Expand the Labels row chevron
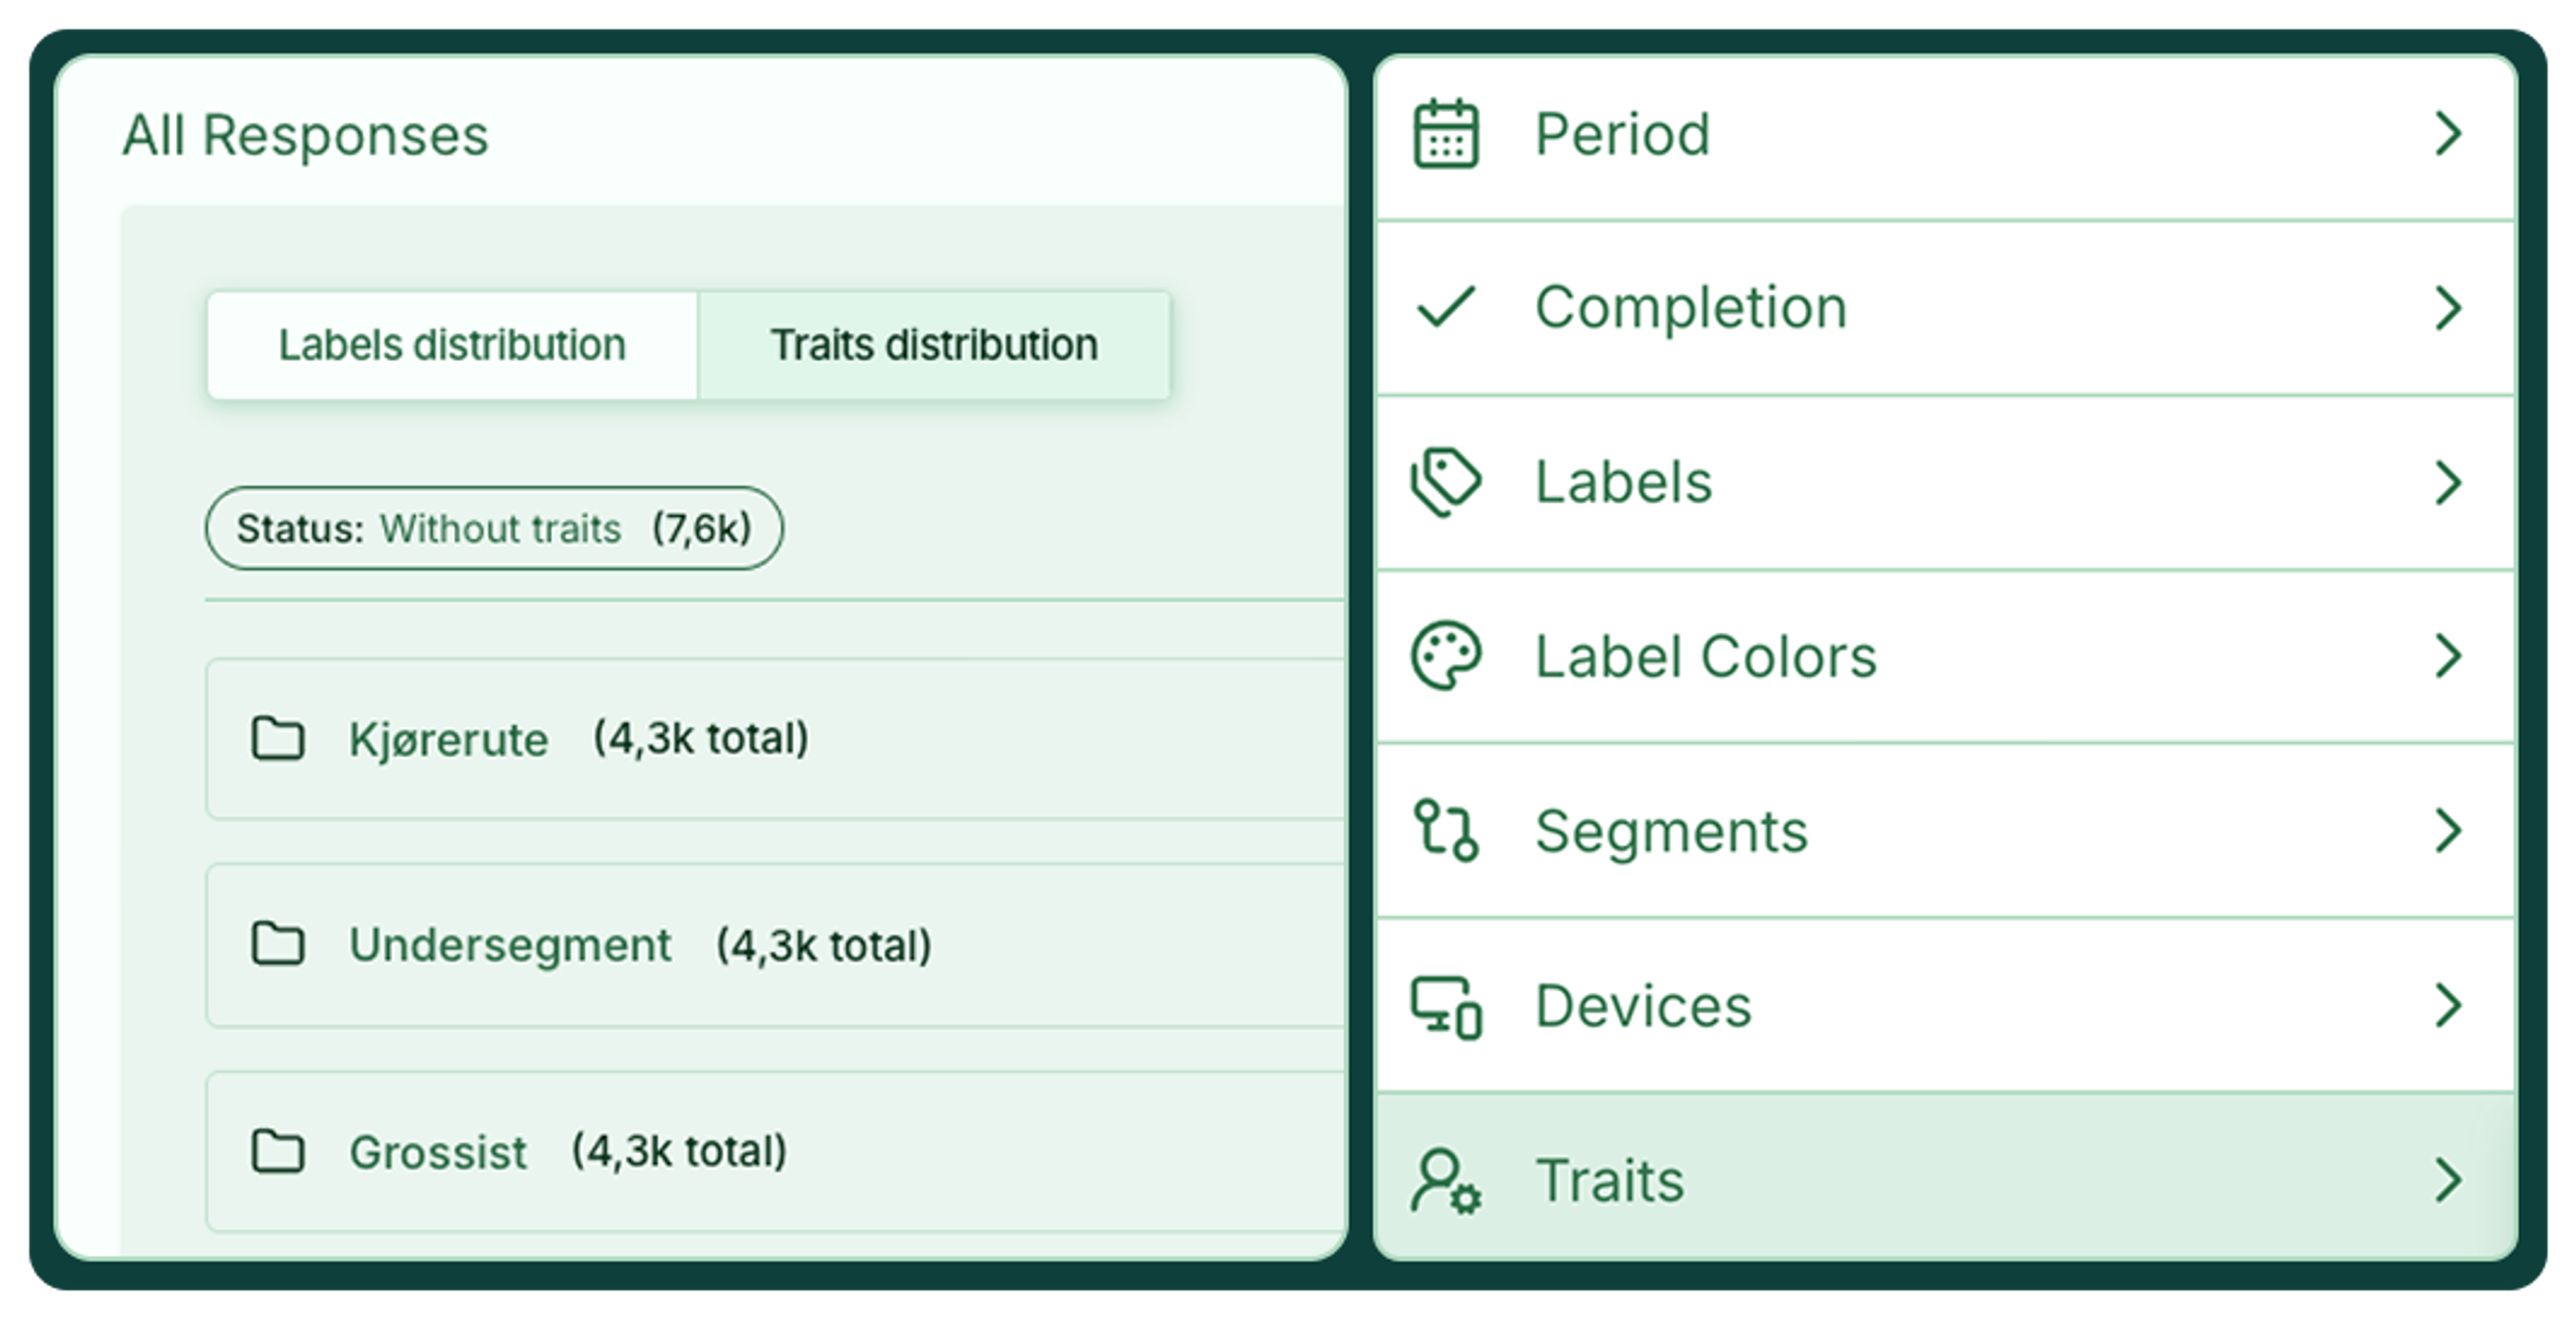The width and height of the screenshot is (2576, 1319). [2447, 483]
